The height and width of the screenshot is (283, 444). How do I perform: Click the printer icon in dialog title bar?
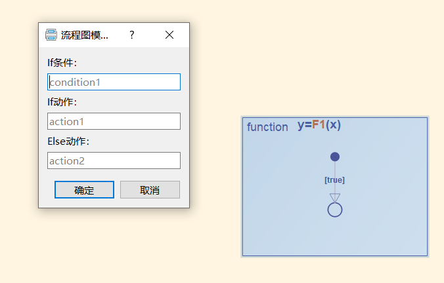tap(51, 35)
